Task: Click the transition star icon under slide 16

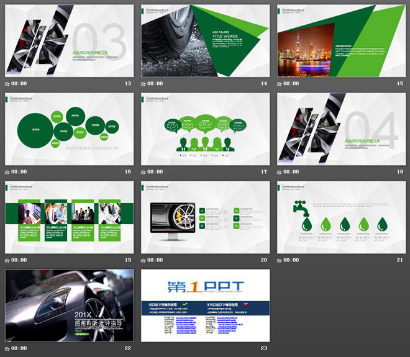Action: pos(7,172)
